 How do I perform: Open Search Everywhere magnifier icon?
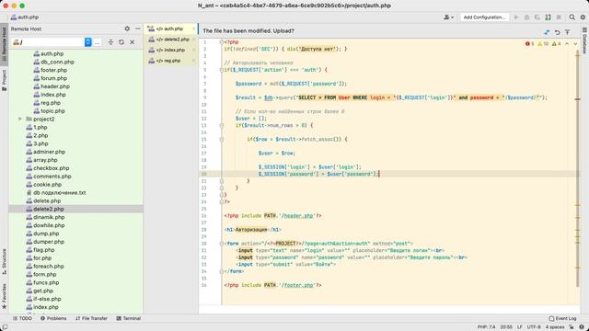(x=572, y=17)
